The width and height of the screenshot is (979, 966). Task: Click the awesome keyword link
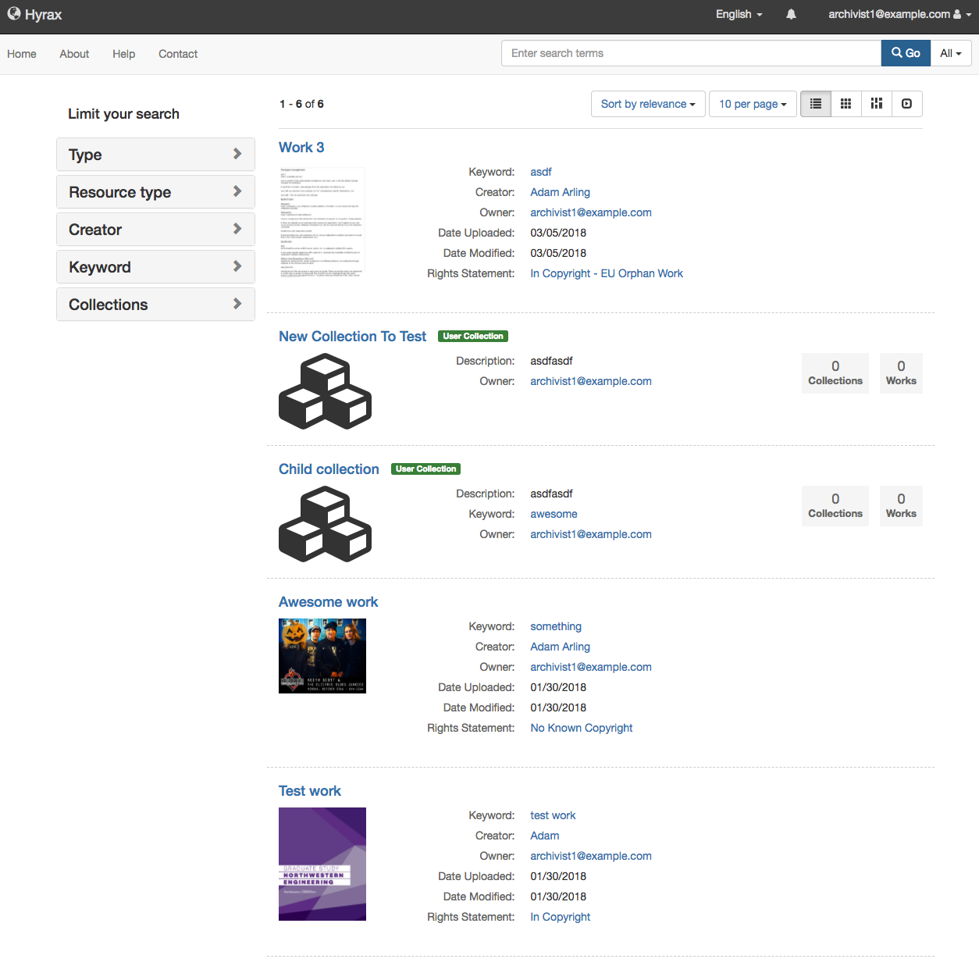coord(554,514)
